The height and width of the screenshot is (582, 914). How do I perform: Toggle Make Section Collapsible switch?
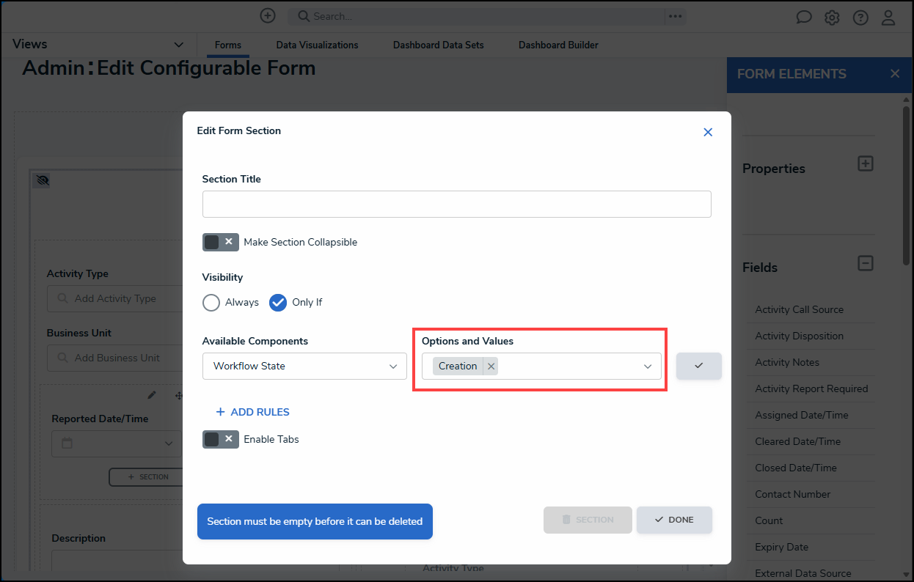click(x=220, y=242)
